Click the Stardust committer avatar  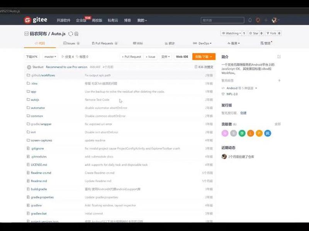point(29,67)
